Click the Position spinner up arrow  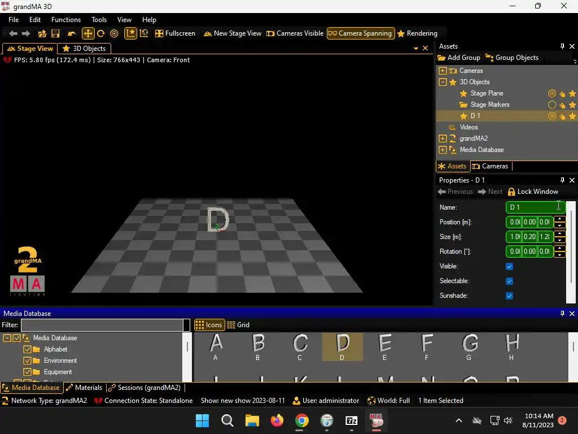point(559,219)
